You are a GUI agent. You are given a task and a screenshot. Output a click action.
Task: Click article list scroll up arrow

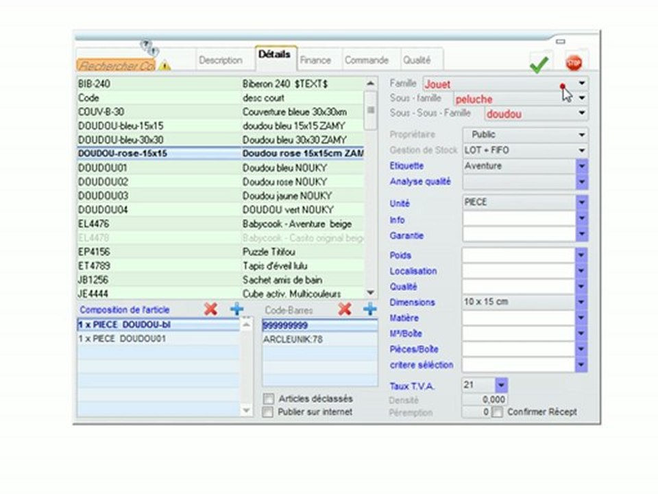pos(371,83)
